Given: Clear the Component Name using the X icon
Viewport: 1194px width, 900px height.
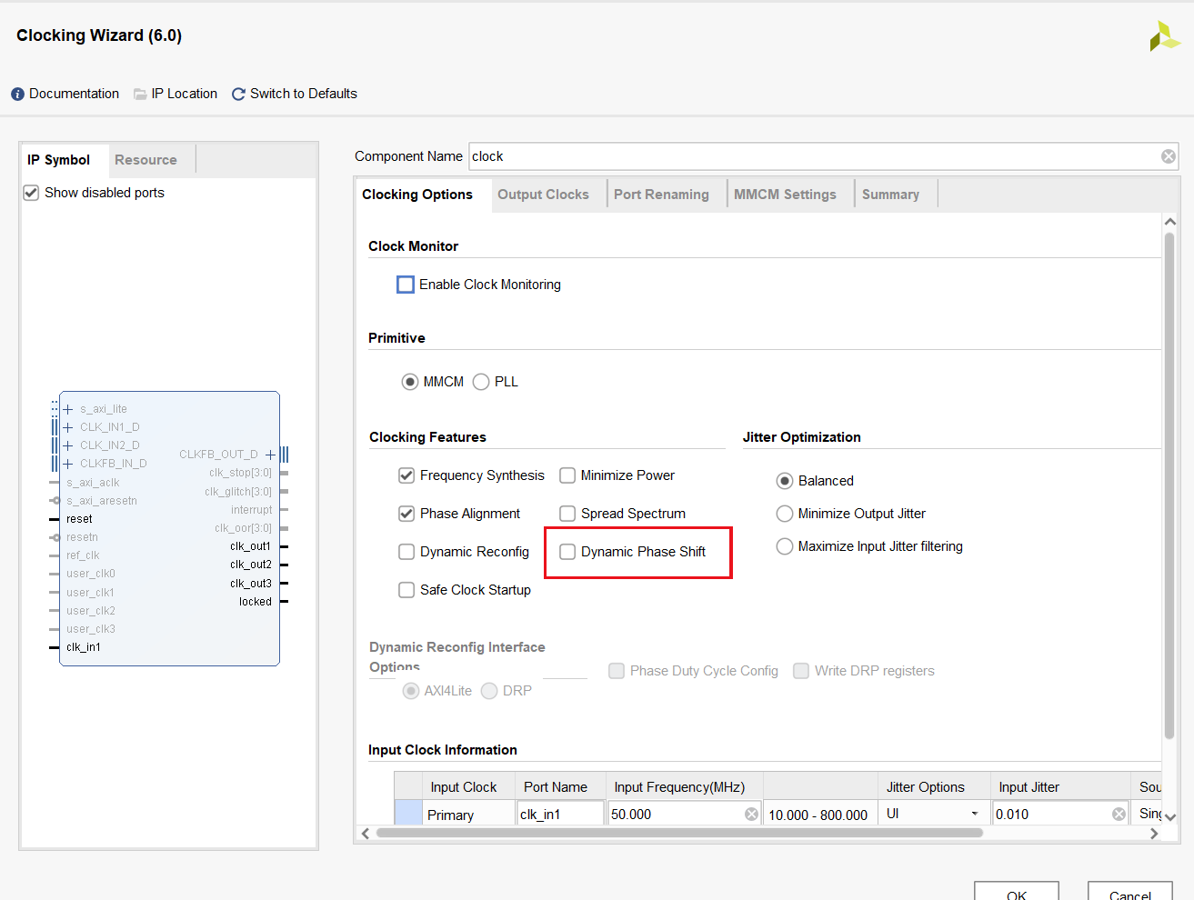Looking at the screenshot, I should pyautogui.click(x=1168, y=155).
